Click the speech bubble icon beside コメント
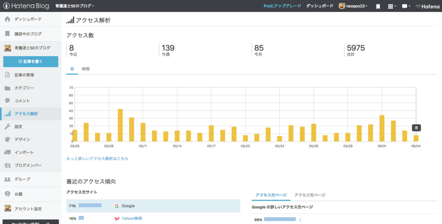The image size is (442, 224). [x=8, y=101]
